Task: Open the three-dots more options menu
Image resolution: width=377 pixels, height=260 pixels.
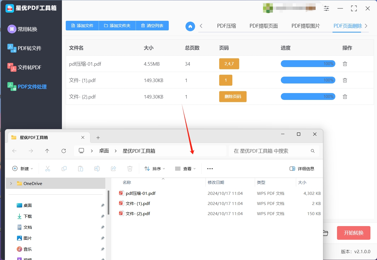Action: click(210, 169)
